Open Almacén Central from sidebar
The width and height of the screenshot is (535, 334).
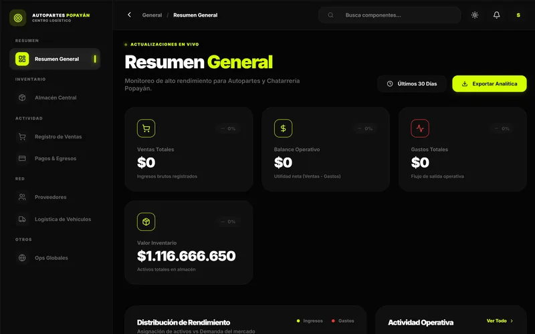click(55, 98)
